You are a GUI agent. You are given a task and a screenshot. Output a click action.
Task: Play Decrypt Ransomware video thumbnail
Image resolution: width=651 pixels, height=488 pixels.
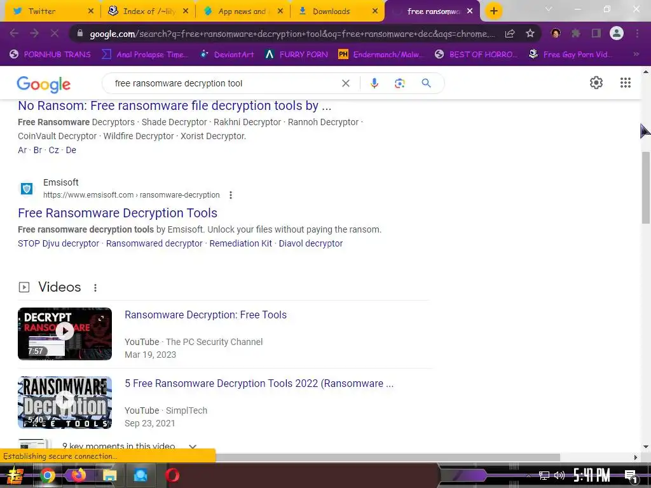65,334
